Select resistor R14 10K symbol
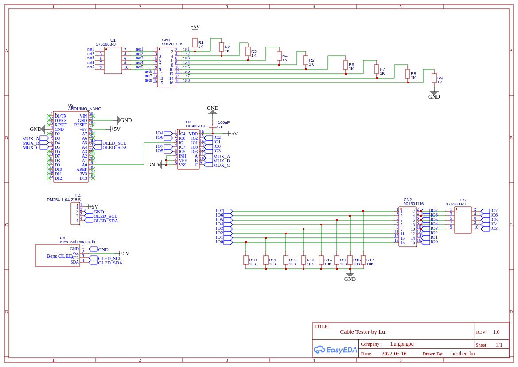 pyautogui.click(x=321, y=260)
